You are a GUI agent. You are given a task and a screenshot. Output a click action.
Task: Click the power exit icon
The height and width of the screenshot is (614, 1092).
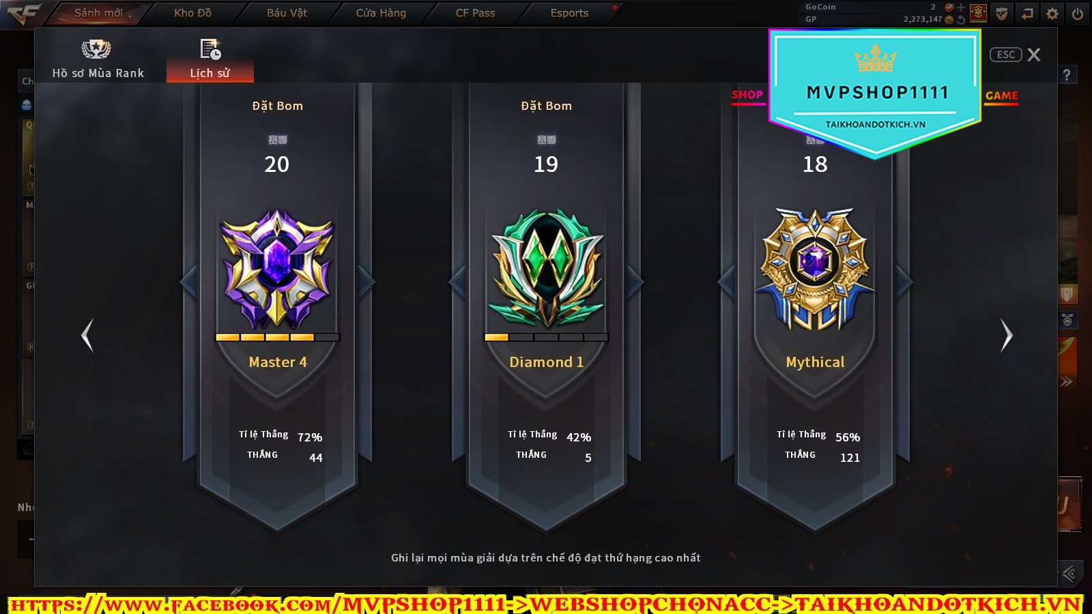coord(1078,14)
